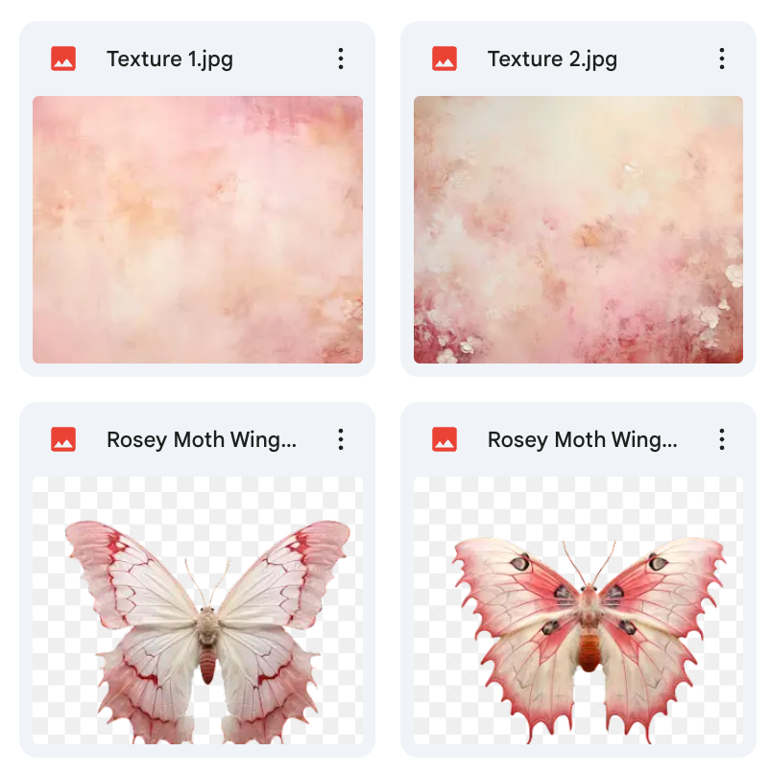Click the Texture 2.jpg file name
The image size is (770, 775).
(552, 59)
